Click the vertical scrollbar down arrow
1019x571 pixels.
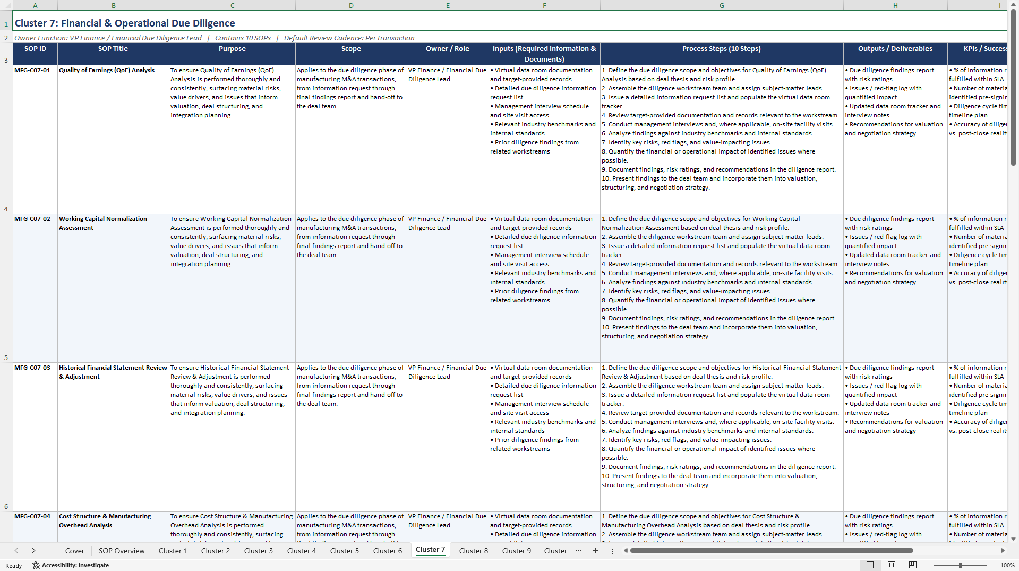[1013, 539]
